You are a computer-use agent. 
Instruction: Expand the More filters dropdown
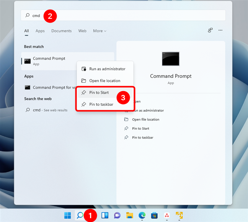(100, 31)
